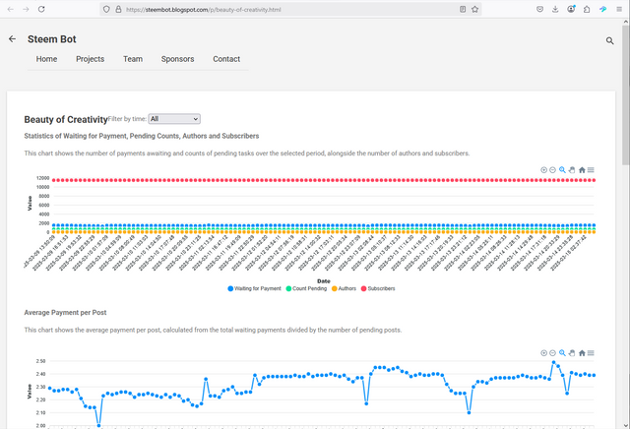Viewport: 630px width, 429px height.
Task: Click the first chart's Date axis title
Action: 324,281
